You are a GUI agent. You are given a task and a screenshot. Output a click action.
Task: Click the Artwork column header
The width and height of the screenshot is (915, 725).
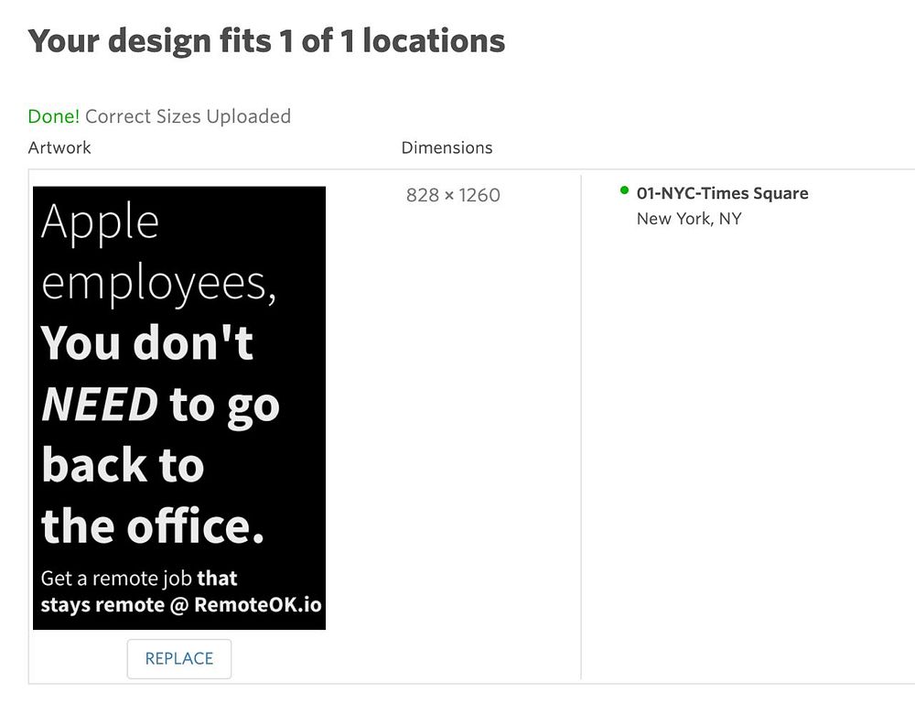click(x=59, y=147)
